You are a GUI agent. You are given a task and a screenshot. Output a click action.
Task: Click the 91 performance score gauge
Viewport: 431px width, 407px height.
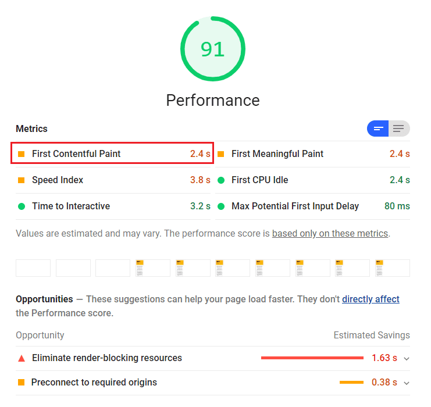point(212,49)
